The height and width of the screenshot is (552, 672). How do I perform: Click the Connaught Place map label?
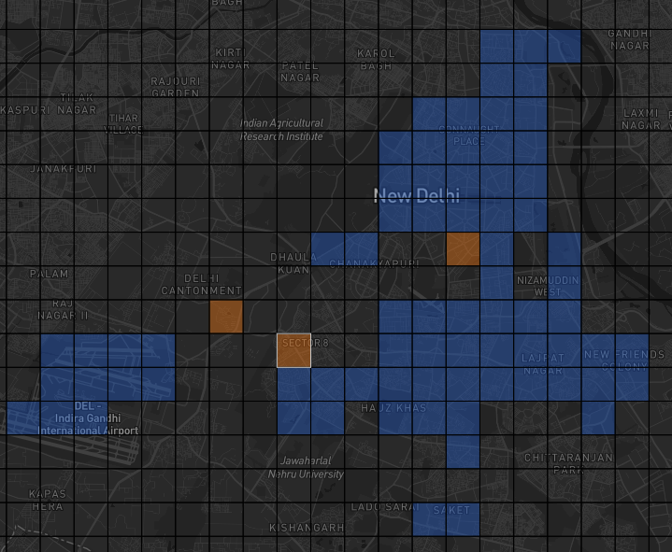tap(469, 135)
